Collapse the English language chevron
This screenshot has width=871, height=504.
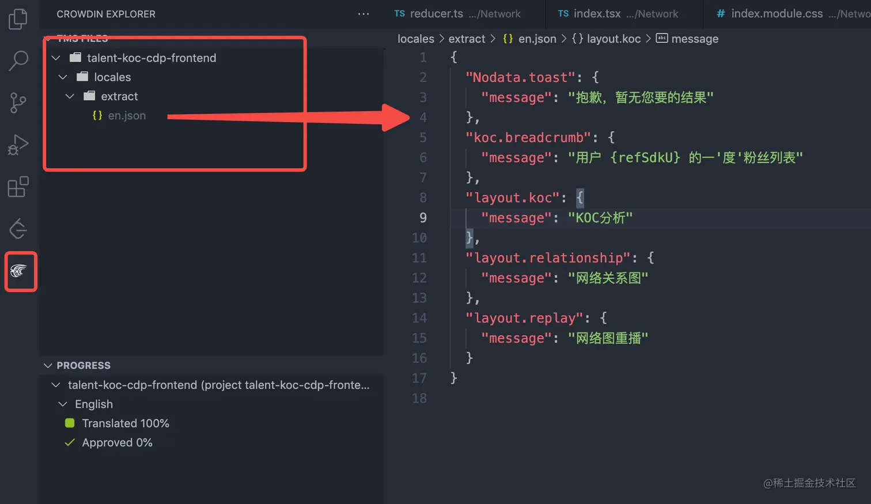click(63, 404)
